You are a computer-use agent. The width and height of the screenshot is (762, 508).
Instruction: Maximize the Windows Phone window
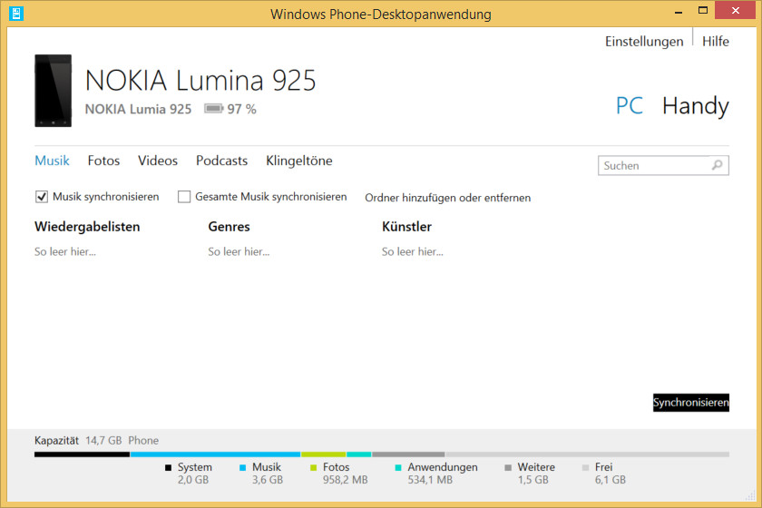[703, 10]
